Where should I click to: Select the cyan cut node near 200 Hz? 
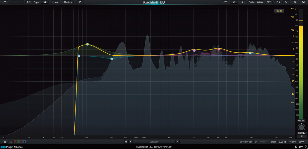point(112,59)
